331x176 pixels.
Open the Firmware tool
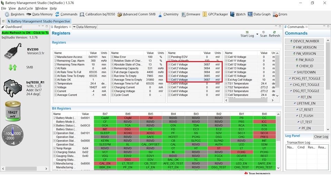[x=190, y=14]
